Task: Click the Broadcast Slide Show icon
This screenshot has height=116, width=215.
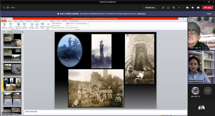Action: (18, 26)
